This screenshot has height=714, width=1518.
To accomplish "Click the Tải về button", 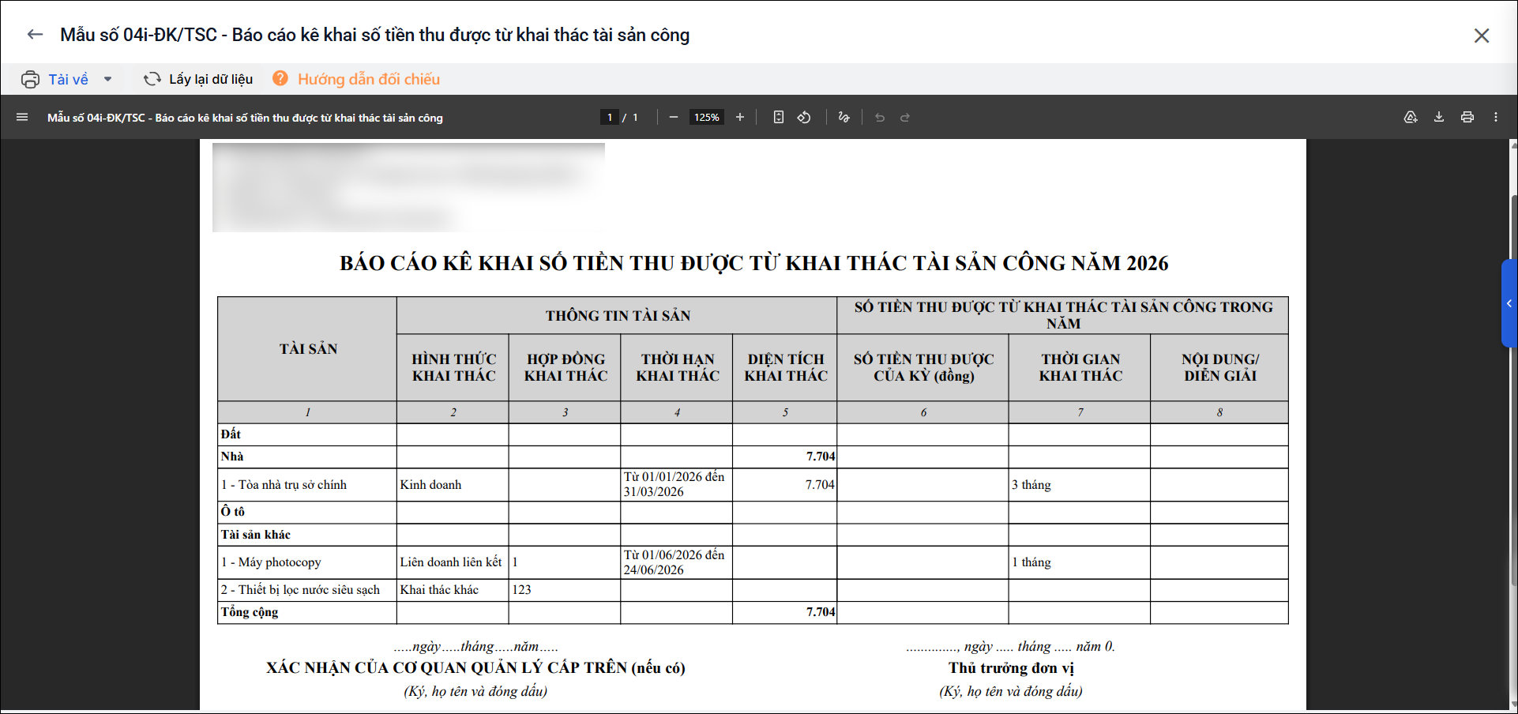I will coord(68,80).
